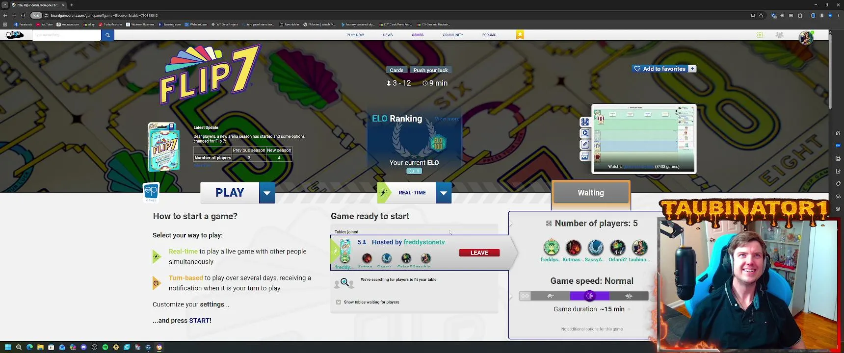Click the Flip 7 game box thumbnail
Screen dimensions: 844x353
163,147
